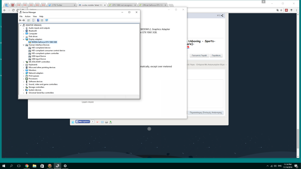Click the monitor icon at the toolbar's right end
The image size is (301, 169).
[x=47, y=20]
